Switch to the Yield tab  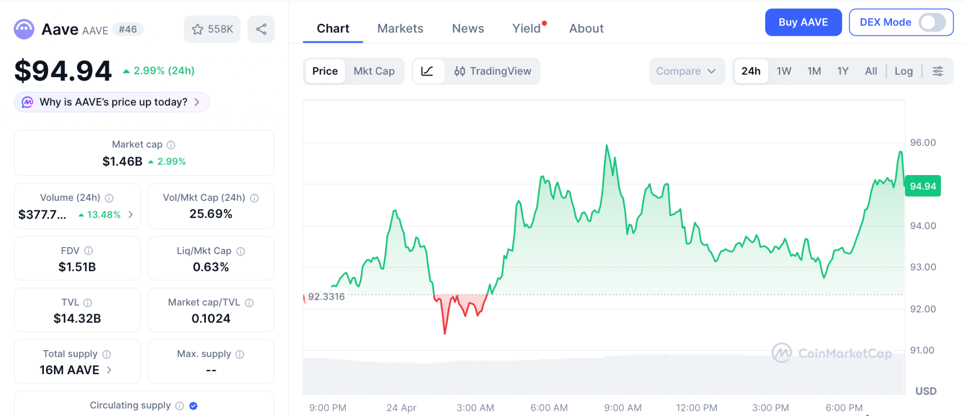(526, 29)
